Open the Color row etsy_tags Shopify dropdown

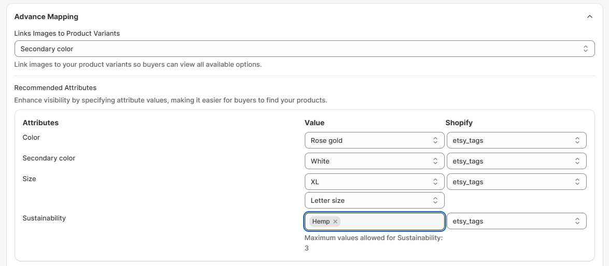pos(517,140)
